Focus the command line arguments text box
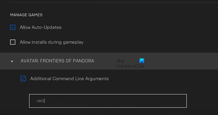218x115 pixels. click(108, 101)
